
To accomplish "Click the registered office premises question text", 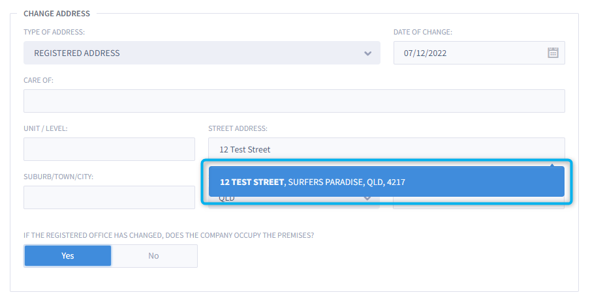I will (x=168, y=235).
